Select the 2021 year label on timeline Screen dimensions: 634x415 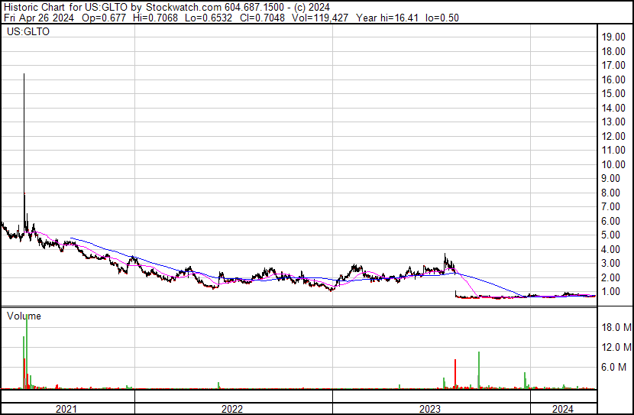[x=66, y=409]
